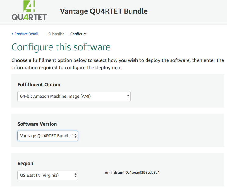Viewport: 227px width, 188px height.
Task: Click the Configure this software heading
Action: (x=61, y=47)
